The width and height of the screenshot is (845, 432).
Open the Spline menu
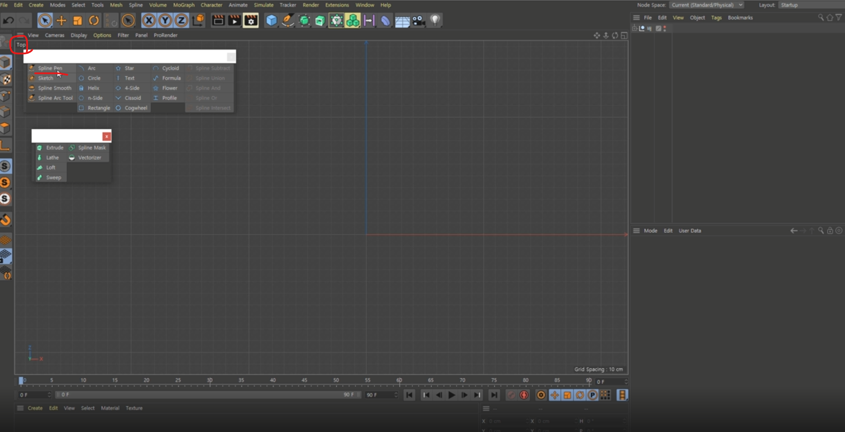point(135,5)
